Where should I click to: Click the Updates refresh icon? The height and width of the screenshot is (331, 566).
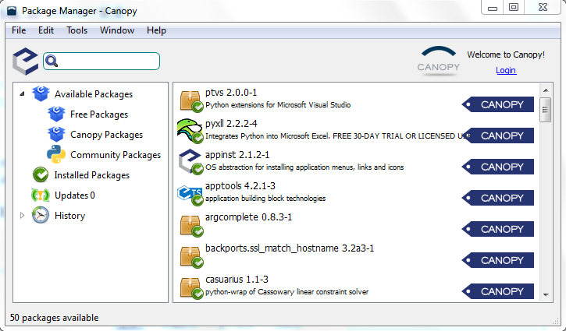41,195
